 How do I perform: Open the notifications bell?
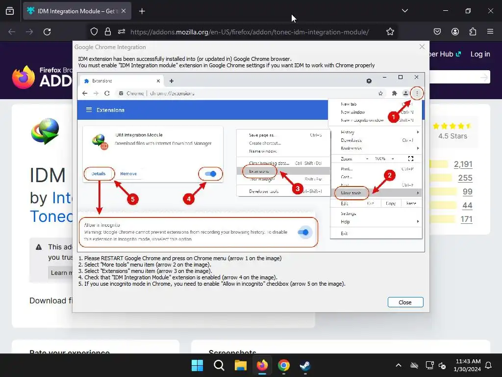(x=489, y=365)
